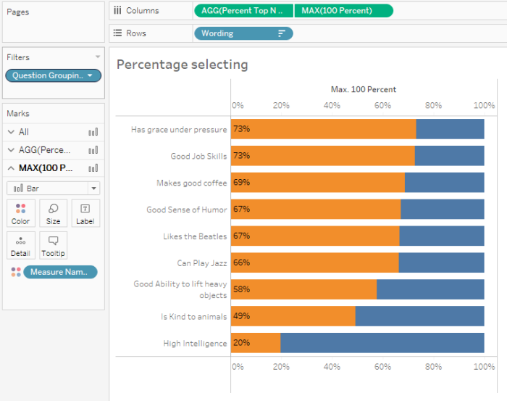507x401 pixels.
Task: Expand the All marks section
Action: coord(11,132)
